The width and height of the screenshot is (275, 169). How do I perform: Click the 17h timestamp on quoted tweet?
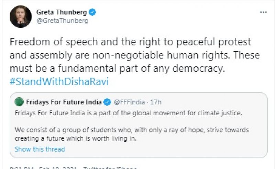click(156, 102)
